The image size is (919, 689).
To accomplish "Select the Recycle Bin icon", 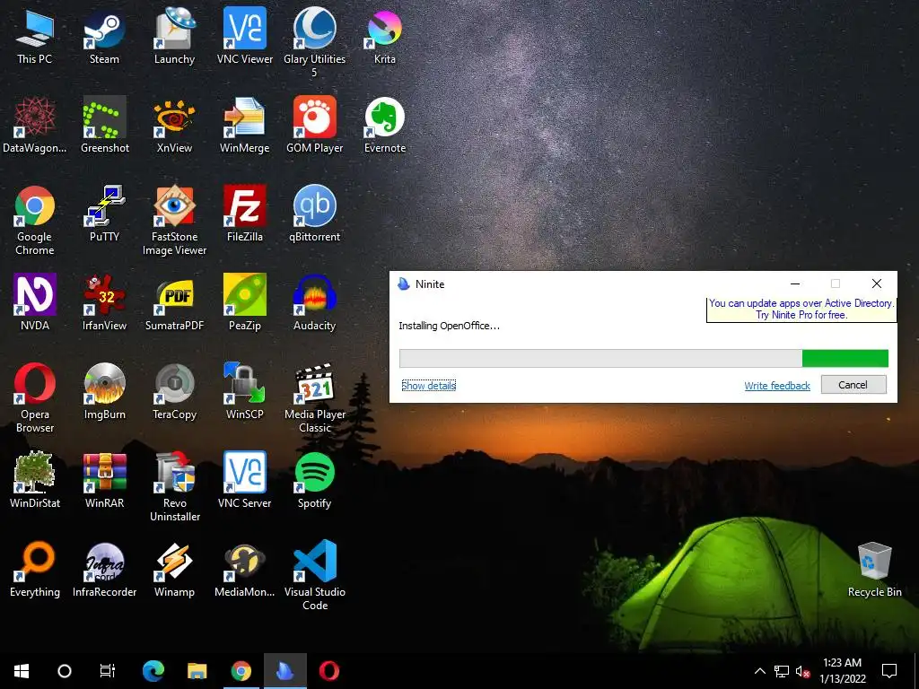I will click(x=874, y=570).
